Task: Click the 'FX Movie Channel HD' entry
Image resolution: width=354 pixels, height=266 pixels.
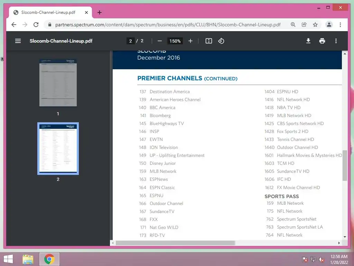Action: point(298,187)
